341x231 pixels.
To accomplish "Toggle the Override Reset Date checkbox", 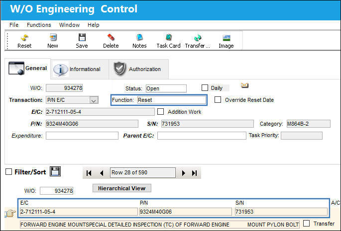I will (218, 100).
